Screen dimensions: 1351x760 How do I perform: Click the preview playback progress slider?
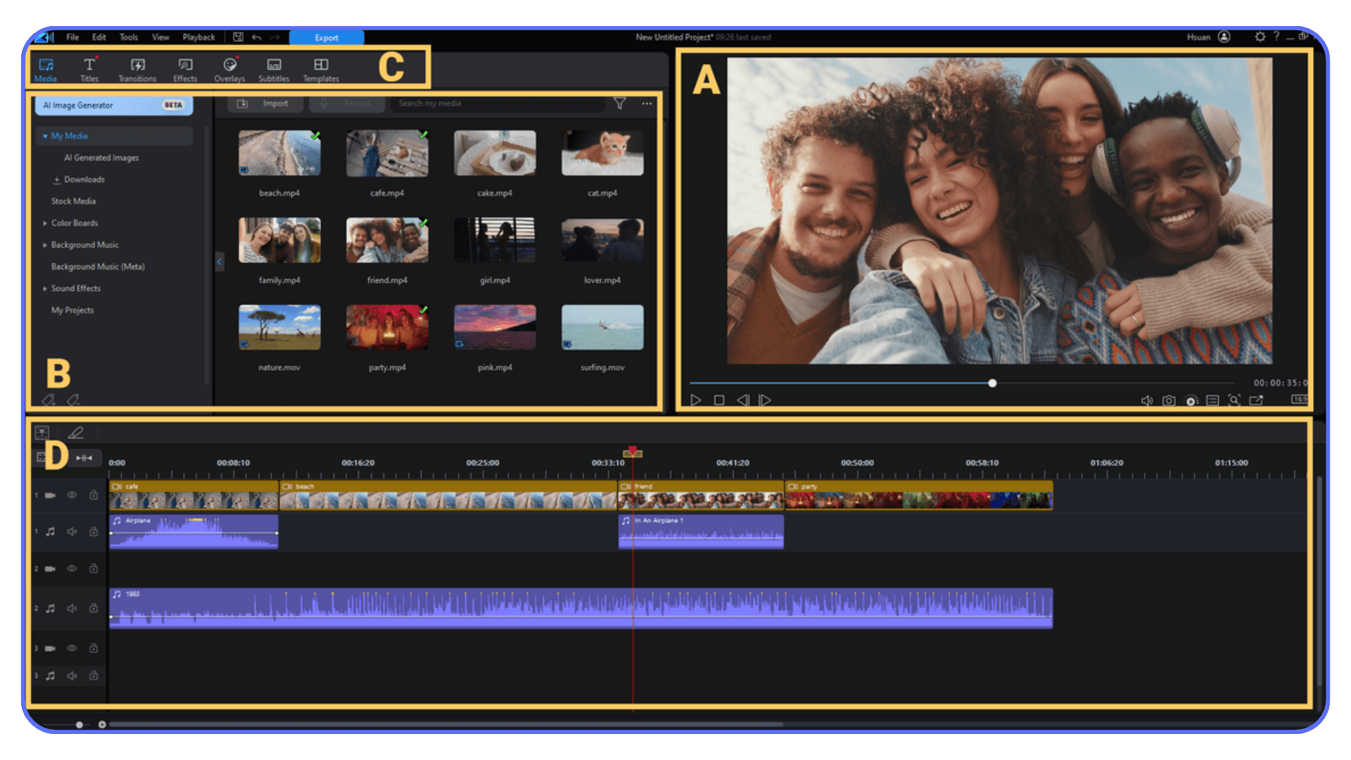pyautogui.click(x=992, y=383)
